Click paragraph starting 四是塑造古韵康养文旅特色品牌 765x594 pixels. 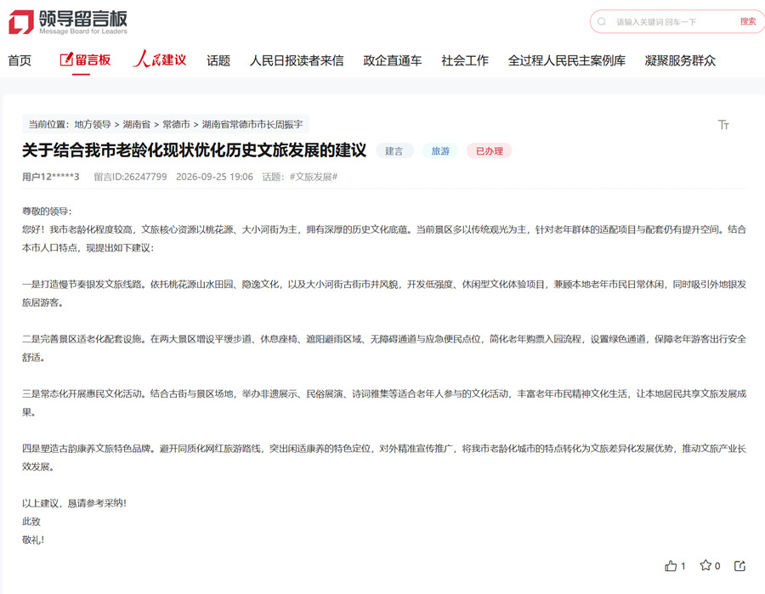[x=384, y=457]
